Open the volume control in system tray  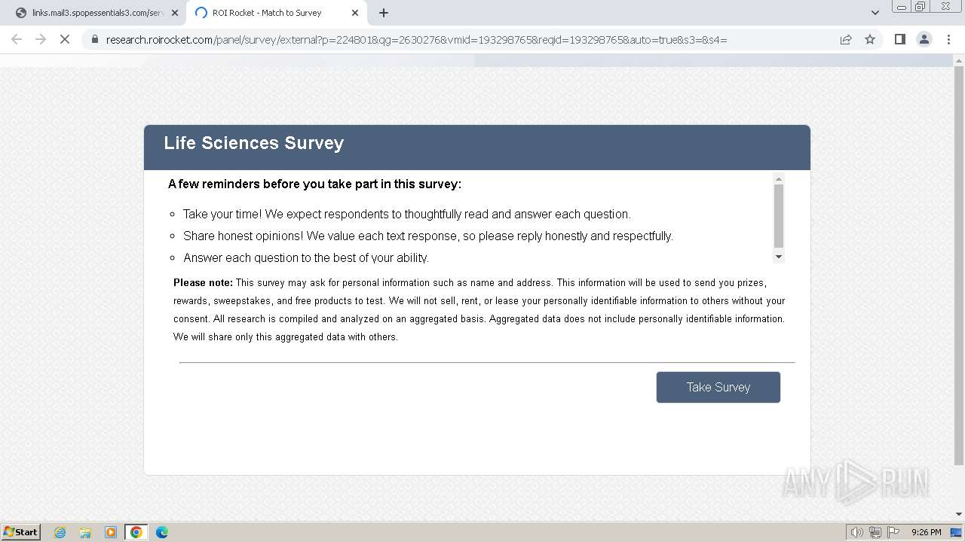click(856, 532)
